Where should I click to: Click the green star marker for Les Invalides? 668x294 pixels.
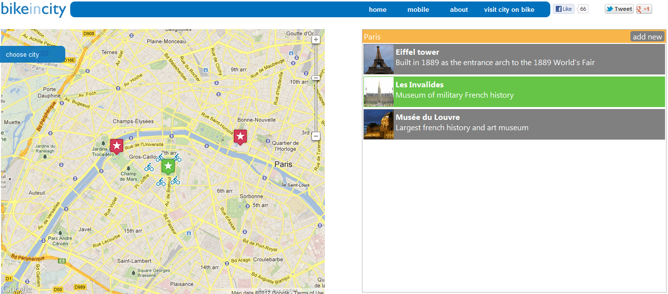coord(168,167)
